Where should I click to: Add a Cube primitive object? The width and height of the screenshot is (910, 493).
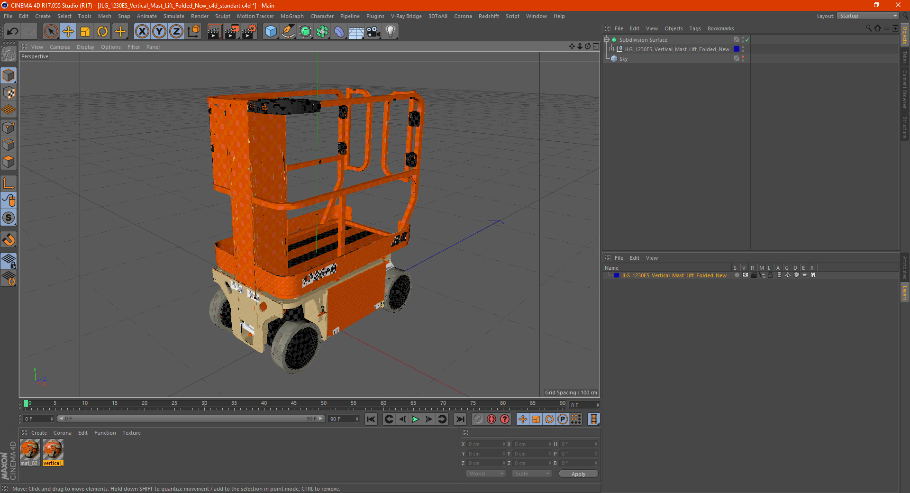[x=271, y=32]
